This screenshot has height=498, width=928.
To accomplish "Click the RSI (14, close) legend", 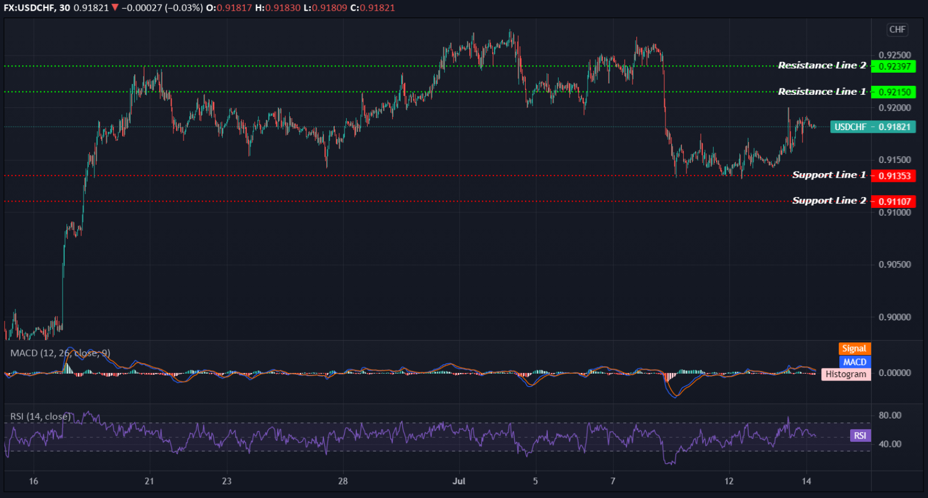I will coord(40,417).
